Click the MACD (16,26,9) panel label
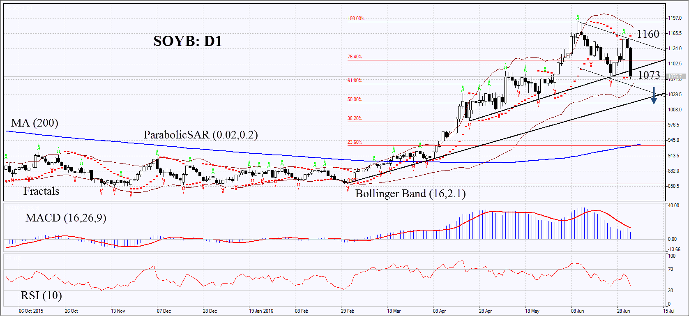The height and width of the screenshot is (316, 689). [66, 218]
